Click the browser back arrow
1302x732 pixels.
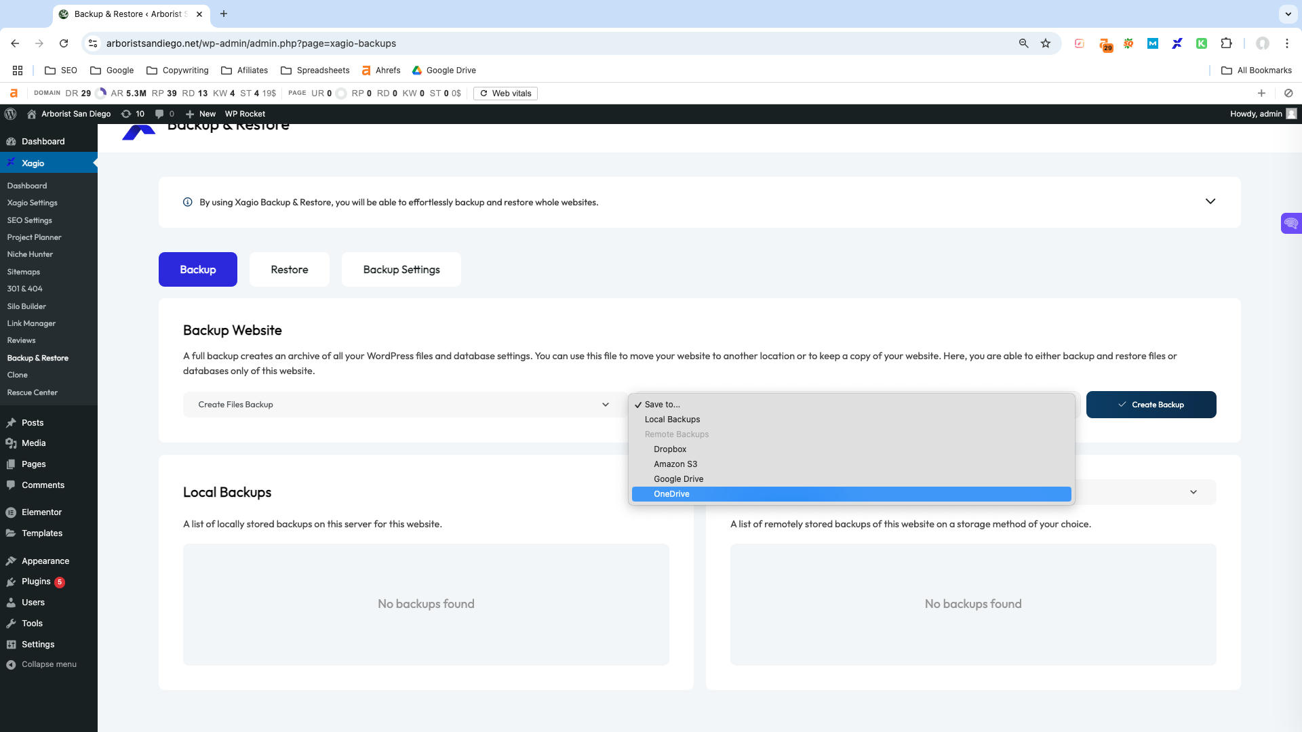15,43
